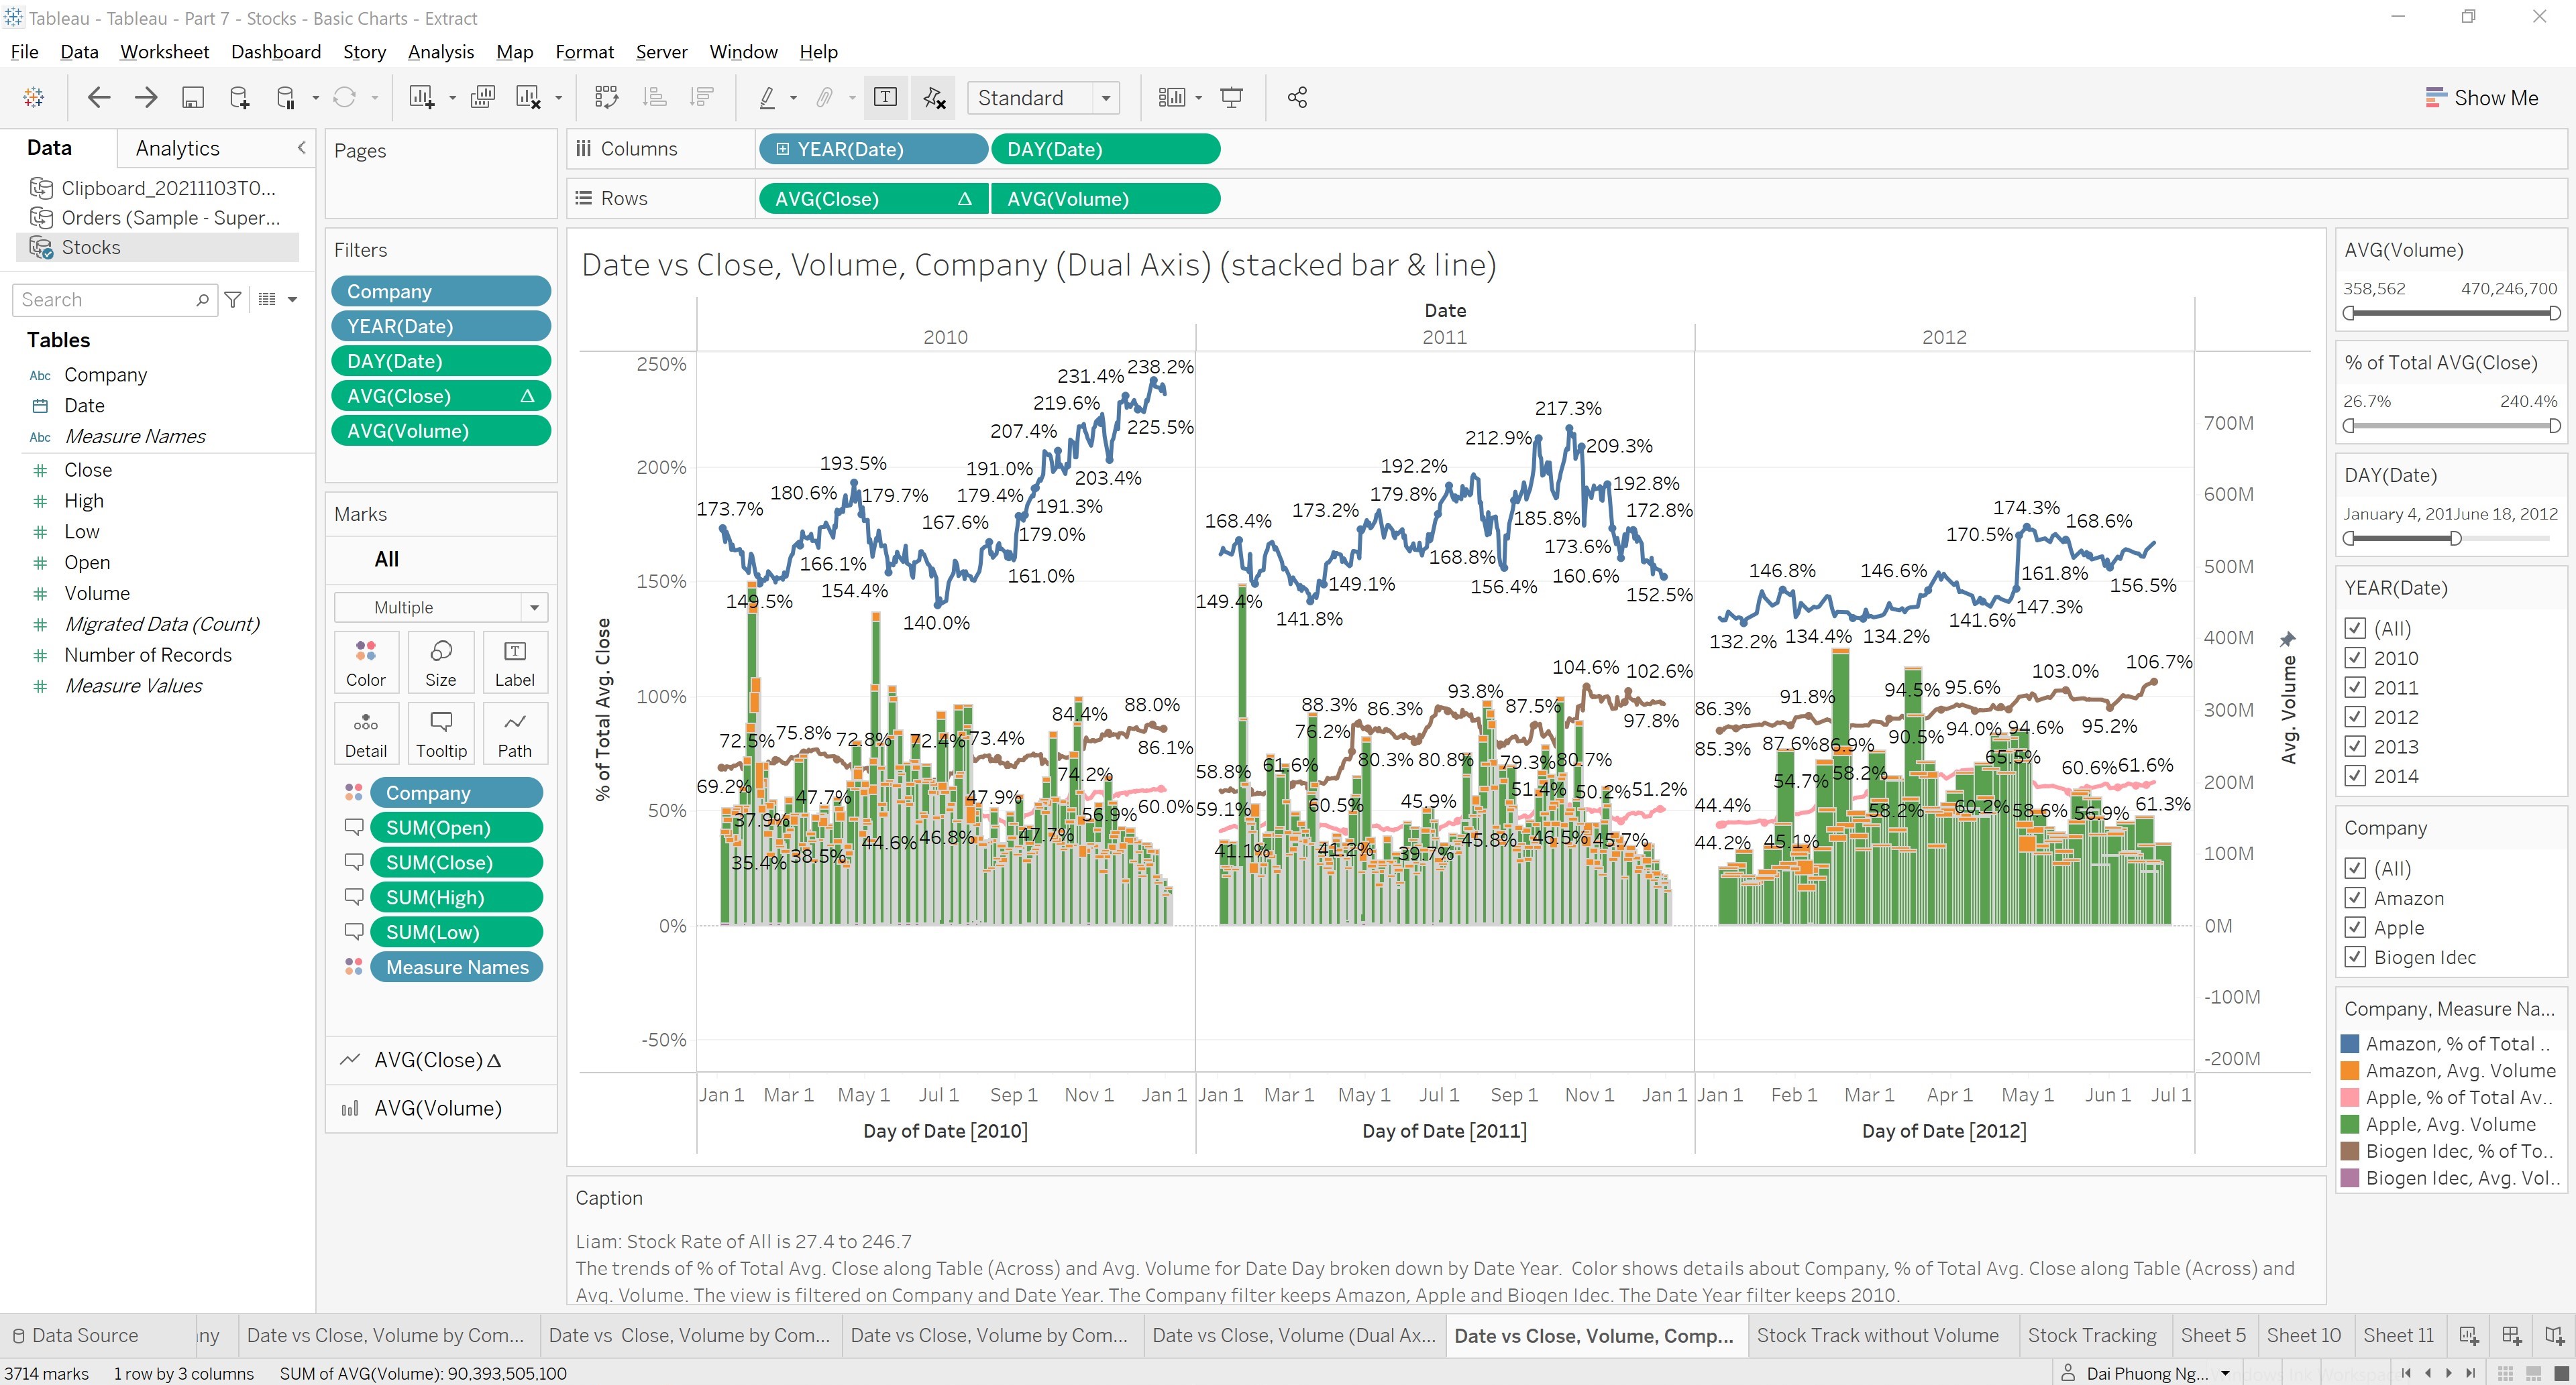The width and height of the screenshot is (2576, 1385).
Task: Disable the Amazon company checkbox
Action: point(2356,898)
